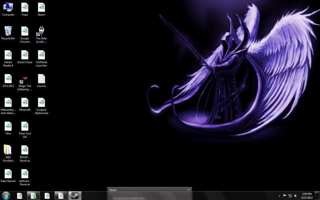
Task: Open the clock showing 2:59 PM
Action: click(306, 196)
